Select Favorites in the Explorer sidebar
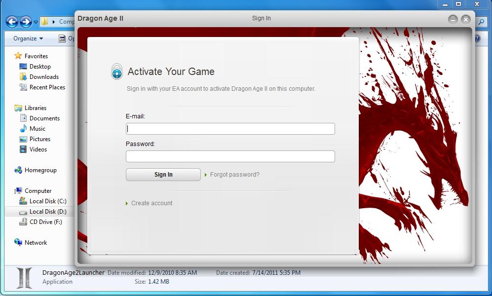This screenshot has width=492, height=296. pyautogui.click(x=36, y=56)
